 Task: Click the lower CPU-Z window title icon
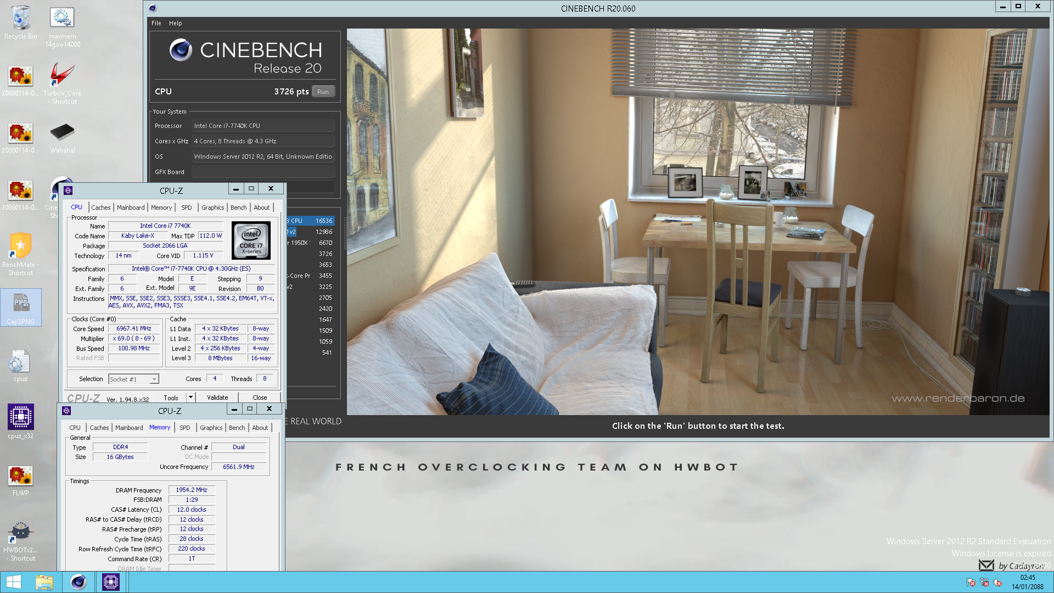[66, 411]
